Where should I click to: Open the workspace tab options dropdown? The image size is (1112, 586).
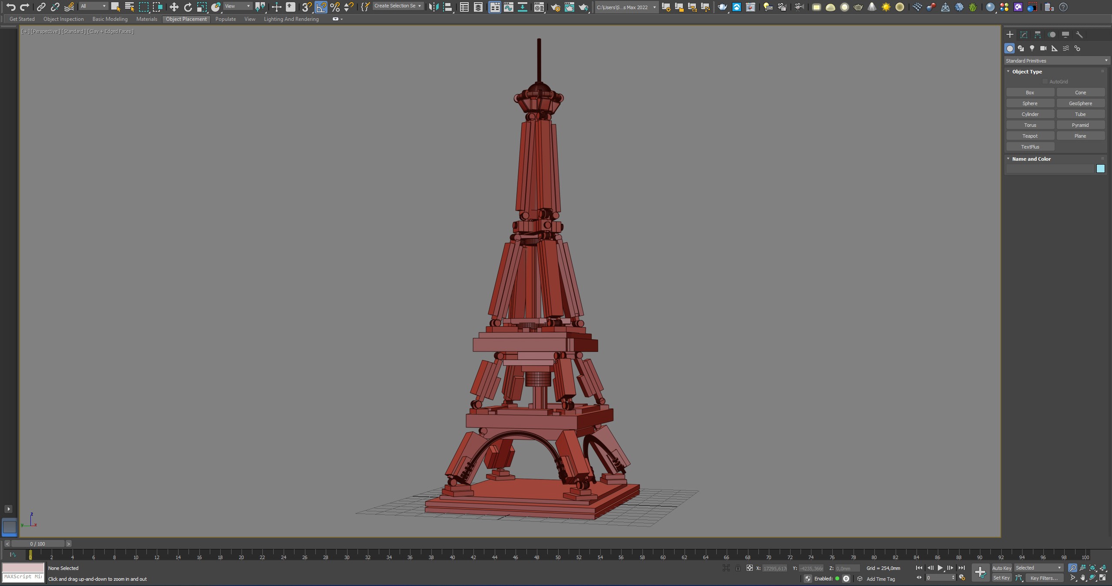(338, 19)
